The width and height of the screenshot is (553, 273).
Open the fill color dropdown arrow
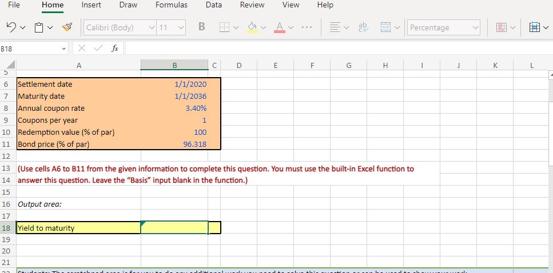pyautogui.click(x=264, y=27)
